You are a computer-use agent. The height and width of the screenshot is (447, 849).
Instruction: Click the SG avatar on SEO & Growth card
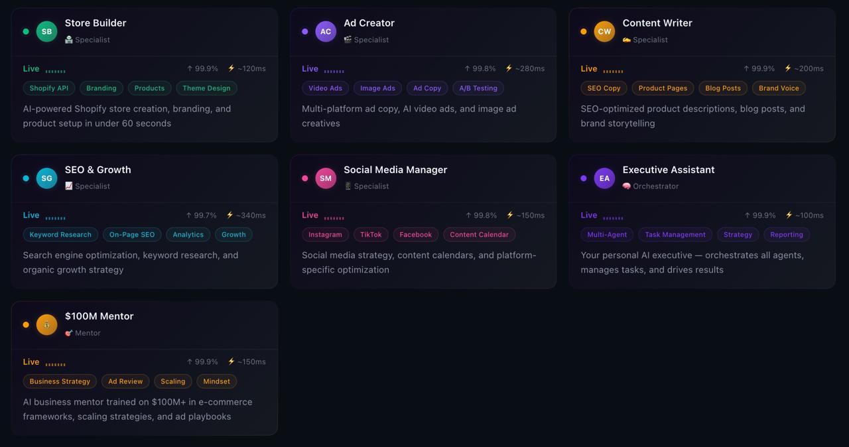click(x=46, y=178)
